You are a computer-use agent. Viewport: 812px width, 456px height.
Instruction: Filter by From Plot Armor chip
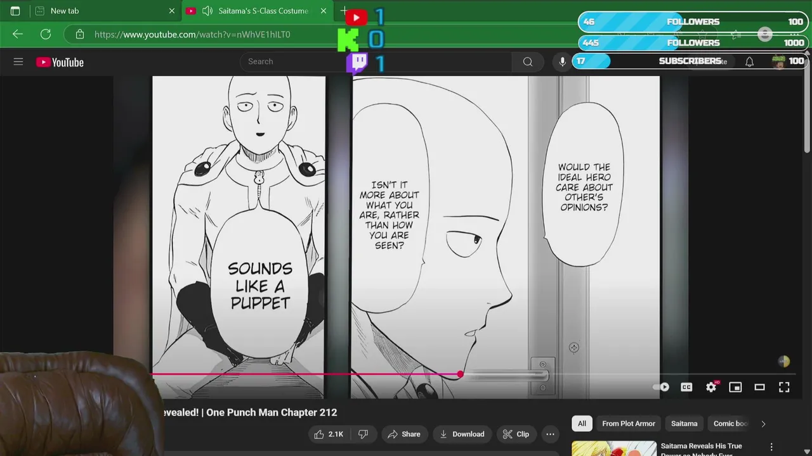(x=629, y=424)
